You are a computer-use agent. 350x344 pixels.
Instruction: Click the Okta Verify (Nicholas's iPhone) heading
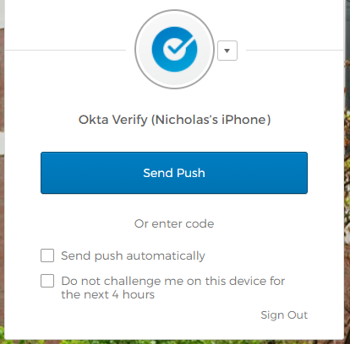(174, 120)
